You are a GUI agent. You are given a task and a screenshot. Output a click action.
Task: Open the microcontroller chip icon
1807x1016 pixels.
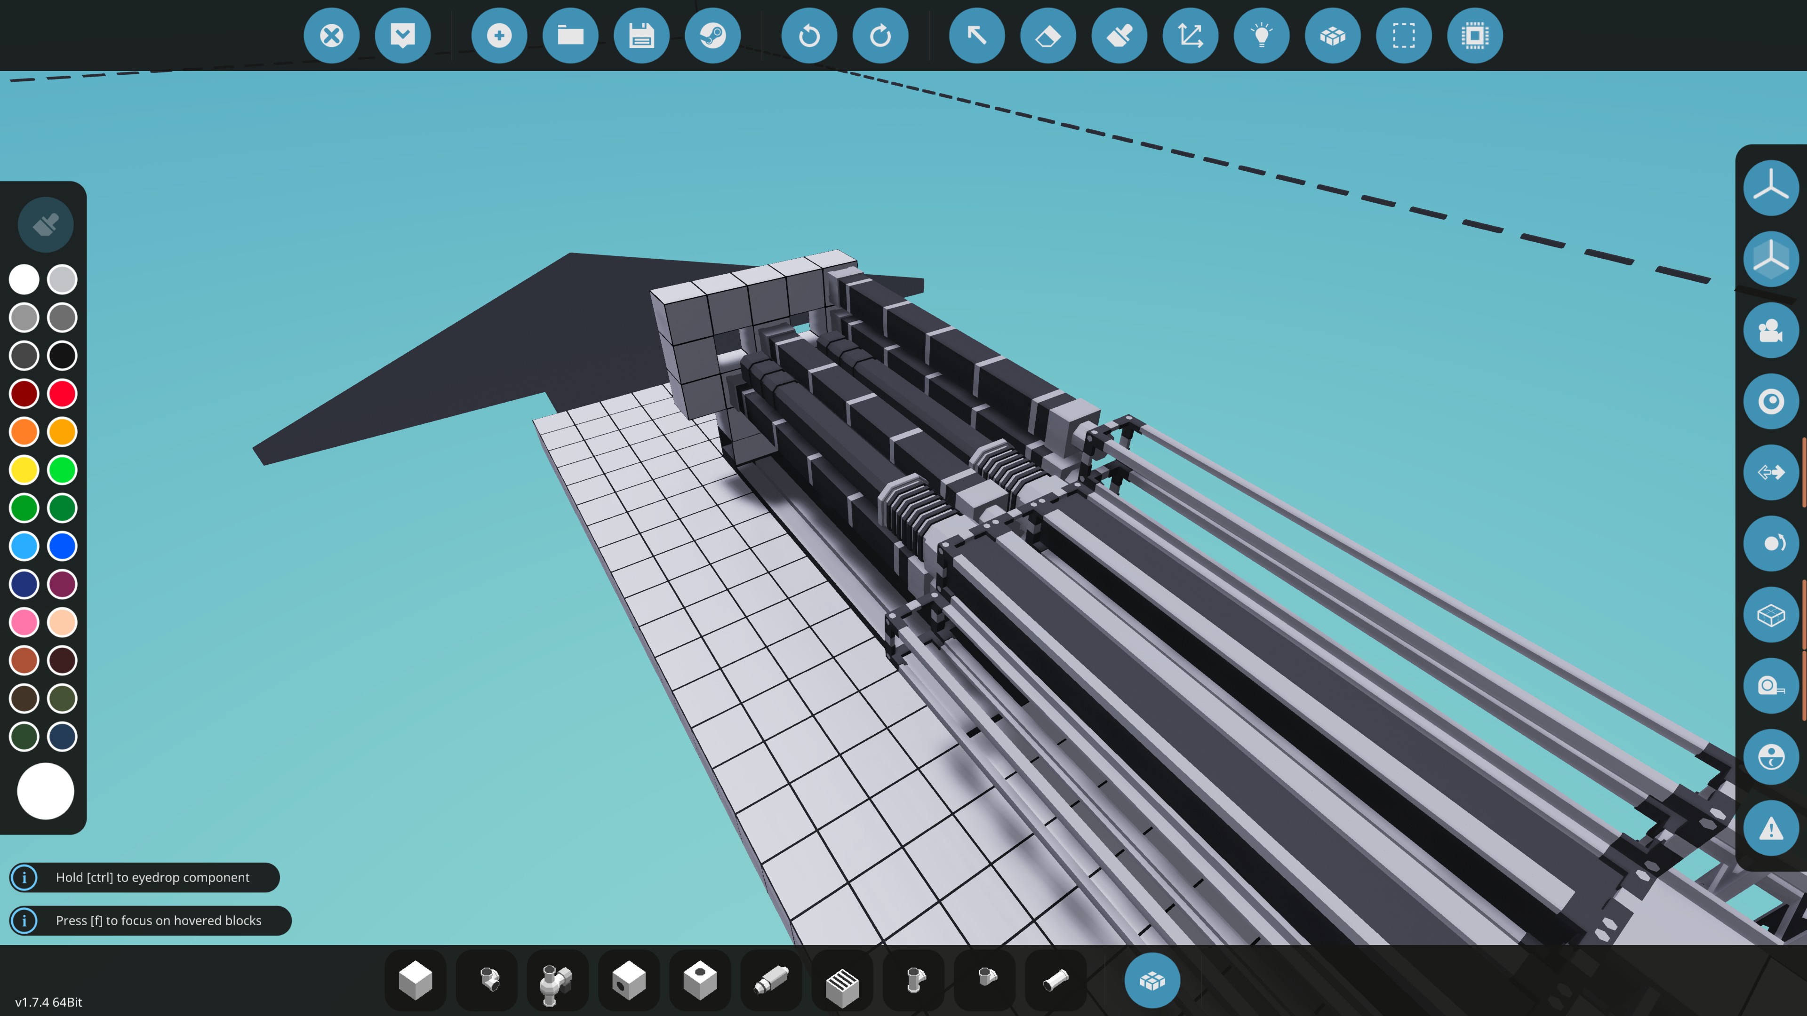[x=1474, y=36]
